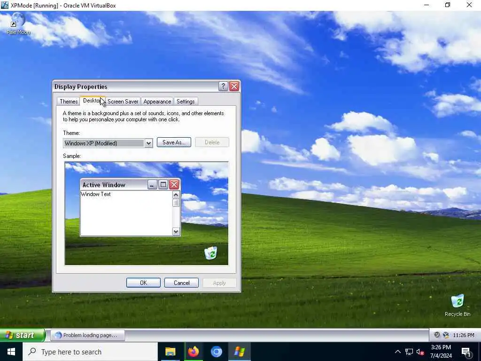Click the VirtualBox title bar app icon
481x361 pixels.
[x=5, y=5]
